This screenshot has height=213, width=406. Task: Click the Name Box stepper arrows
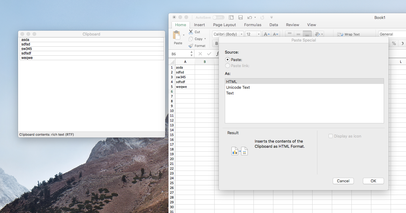coord(191,54)
